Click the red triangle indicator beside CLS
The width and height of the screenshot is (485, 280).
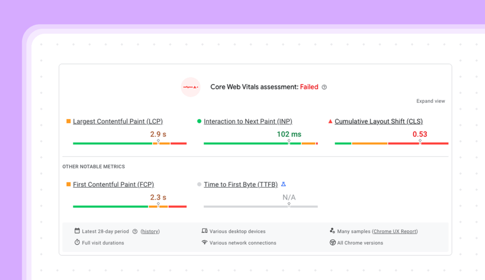pos(330,121)
